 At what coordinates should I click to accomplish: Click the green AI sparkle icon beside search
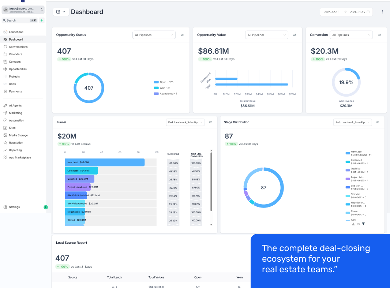point(42,20)
